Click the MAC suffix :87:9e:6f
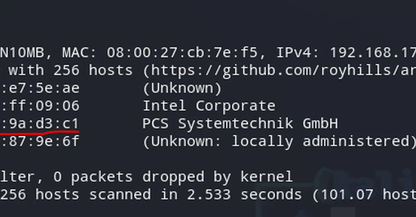The height and width of the screenshot is (217, 416). (40, 141)
